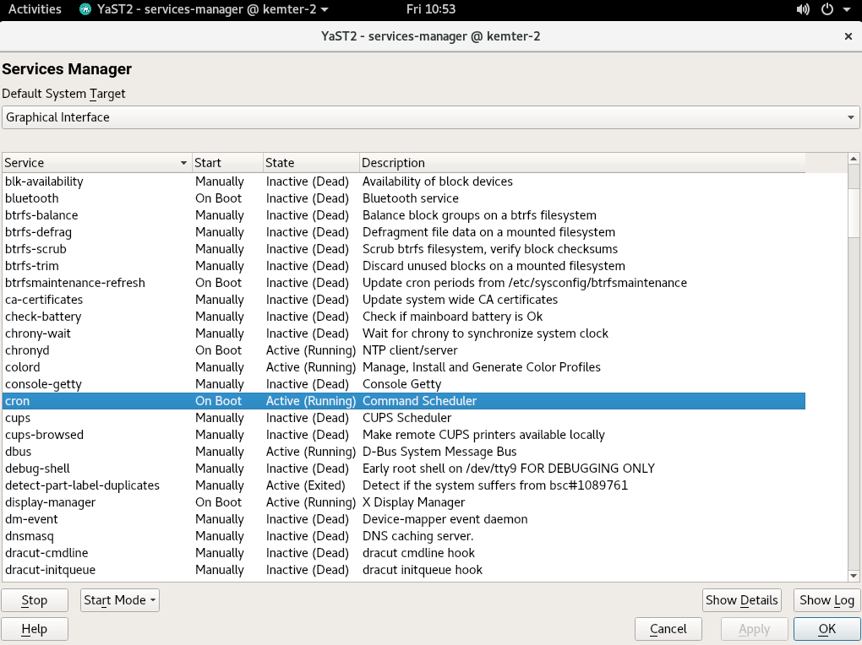Expand the Start Mode dropdown button
Screen dimensions: 862x645
(120, 600)
